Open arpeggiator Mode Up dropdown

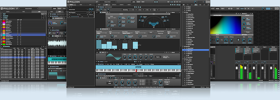click(114, 33)
